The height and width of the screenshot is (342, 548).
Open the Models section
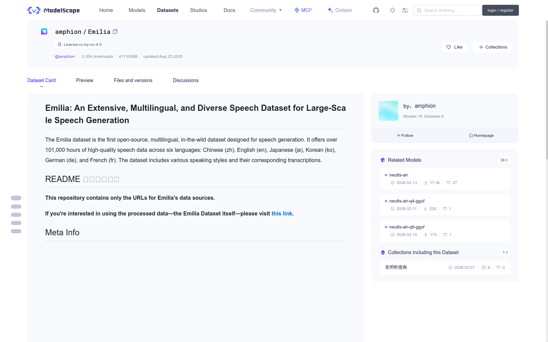(137, 10)
